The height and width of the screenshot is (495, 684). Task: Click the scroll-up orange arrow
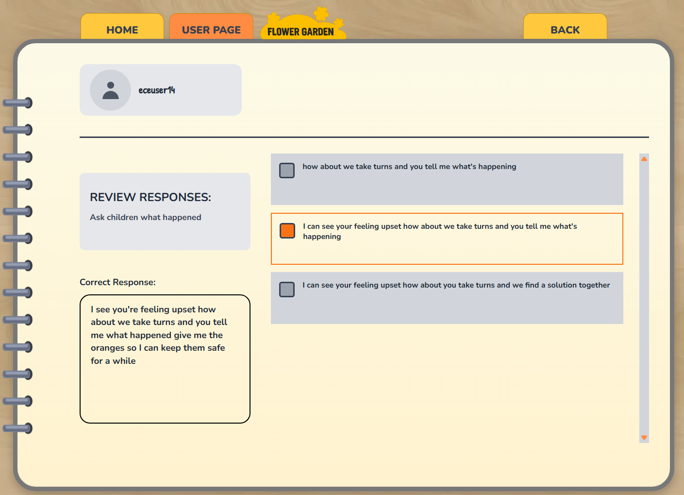(x=644, y=159)
